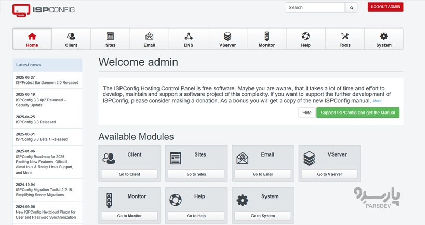Screen dimensions: 425x225
Task: Open New ISPConfig Nextcloud Plugin news item
Action: point(46,215)
